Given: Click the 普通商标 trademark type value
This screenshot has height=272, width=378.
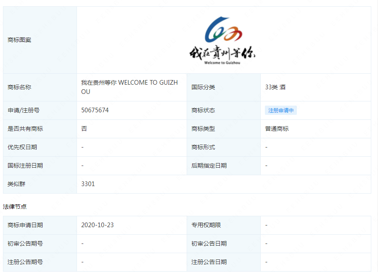Looking at the screenshot, I should click(x=277, y=129).
